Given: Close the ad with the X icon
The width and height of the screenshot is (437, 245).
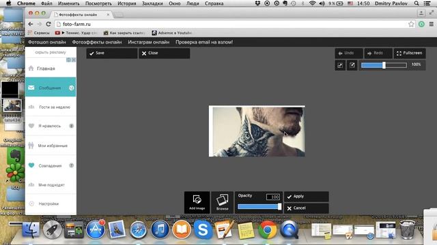Looking at the screenshot, I should [74, 60].
